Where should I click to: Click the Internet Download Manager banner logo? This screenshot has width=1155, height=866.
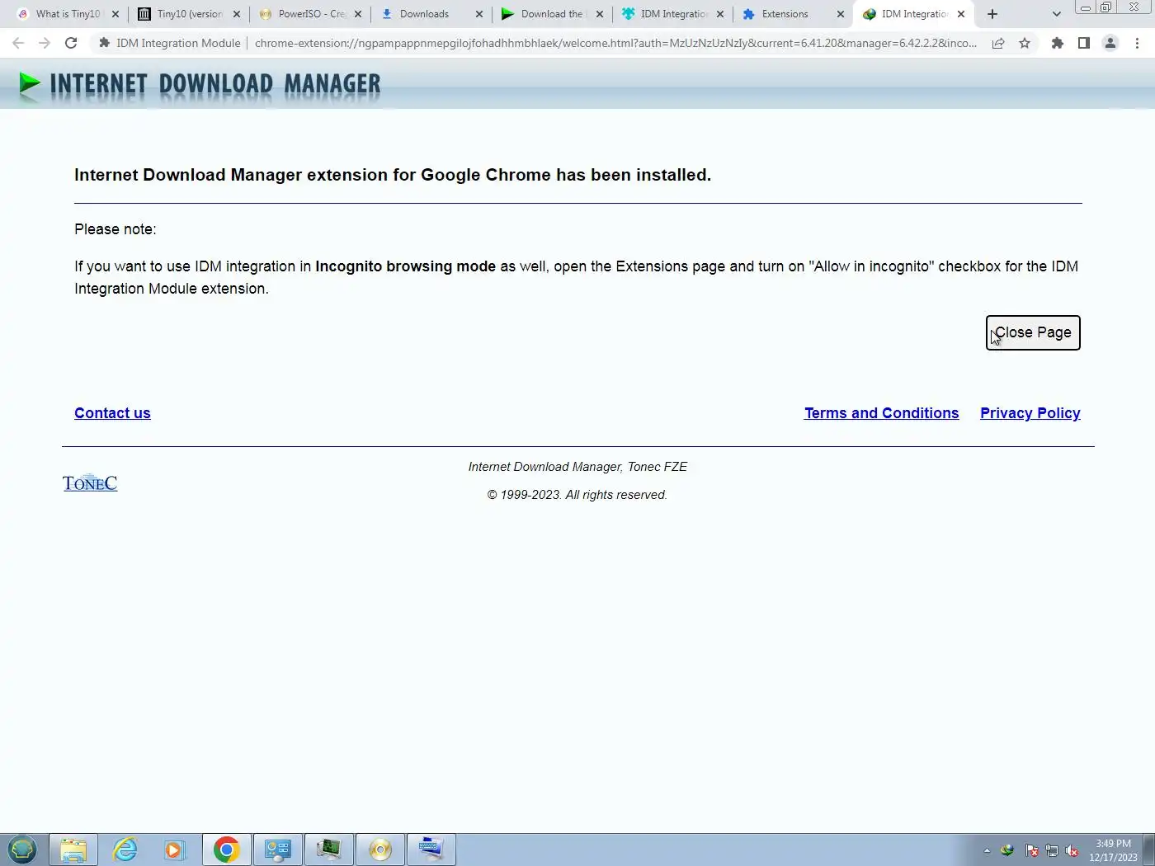[199, 84]
